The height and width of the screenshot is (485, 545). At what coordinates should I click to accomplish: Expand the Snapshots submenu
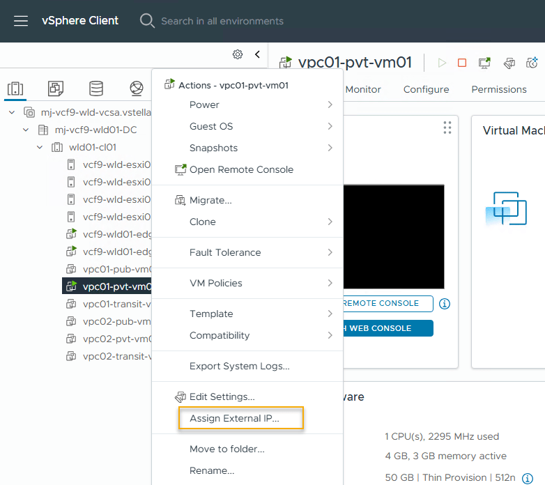(247, 148)
